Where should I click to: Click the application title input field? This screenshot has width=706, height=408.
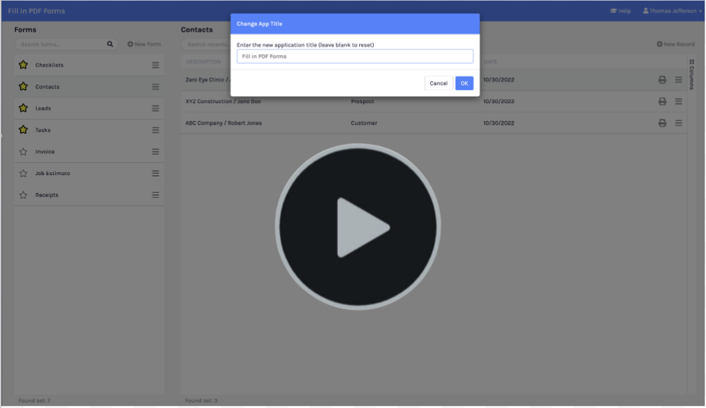coord(354,56)
